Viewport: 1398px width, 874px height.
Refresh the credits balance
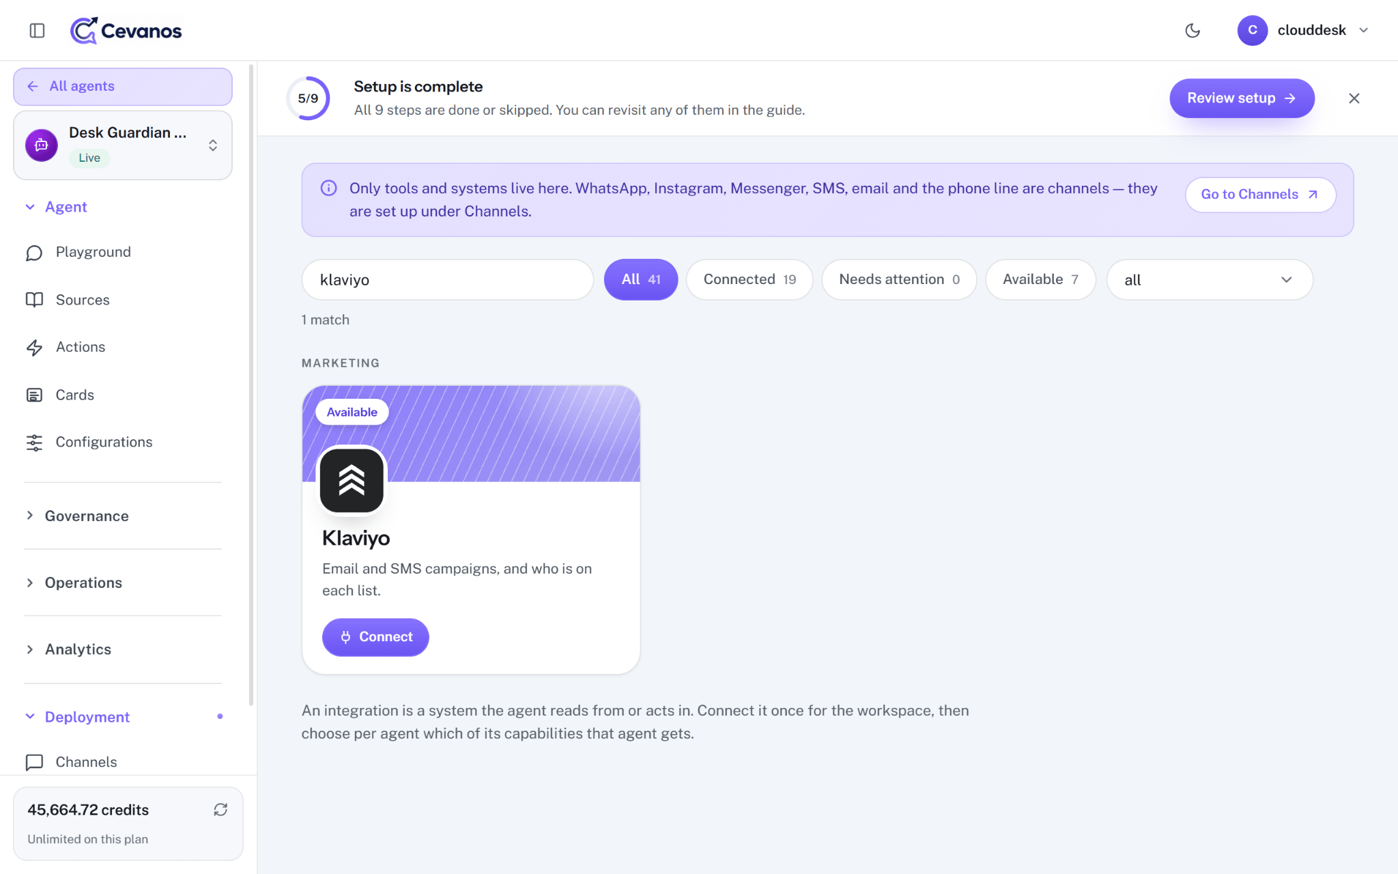point(220,810)
